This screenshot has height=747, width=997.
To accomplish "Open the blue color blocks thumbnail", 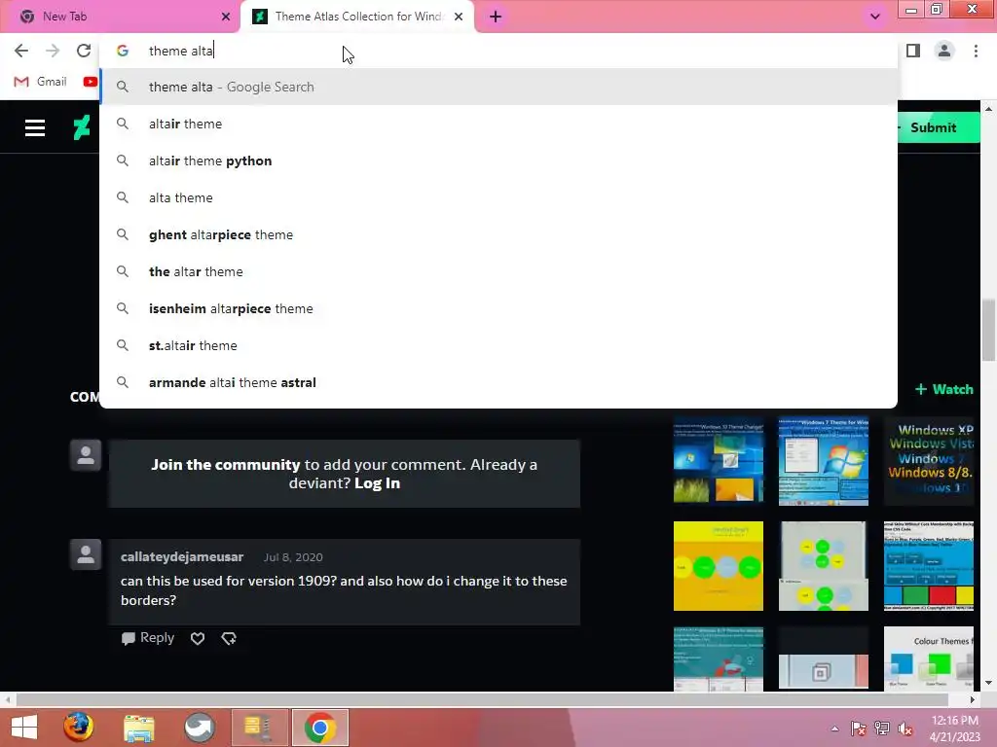I will 928,566.
